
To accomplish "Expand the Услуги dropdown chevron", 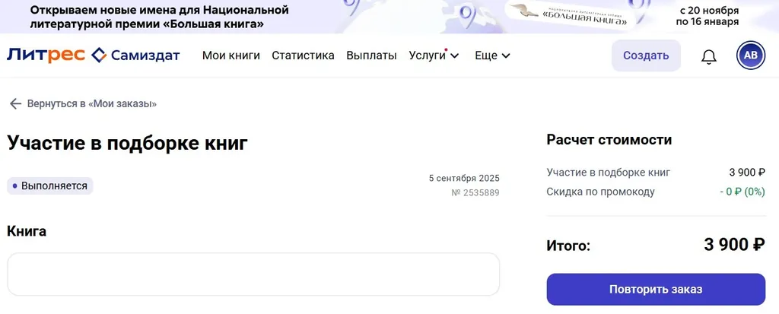I will click(x=454, y=56).
